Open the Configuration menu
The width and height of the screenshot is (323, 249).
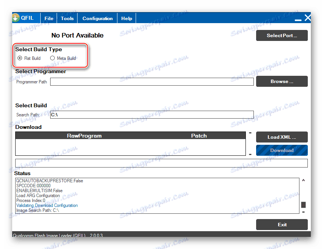[97, 19]
